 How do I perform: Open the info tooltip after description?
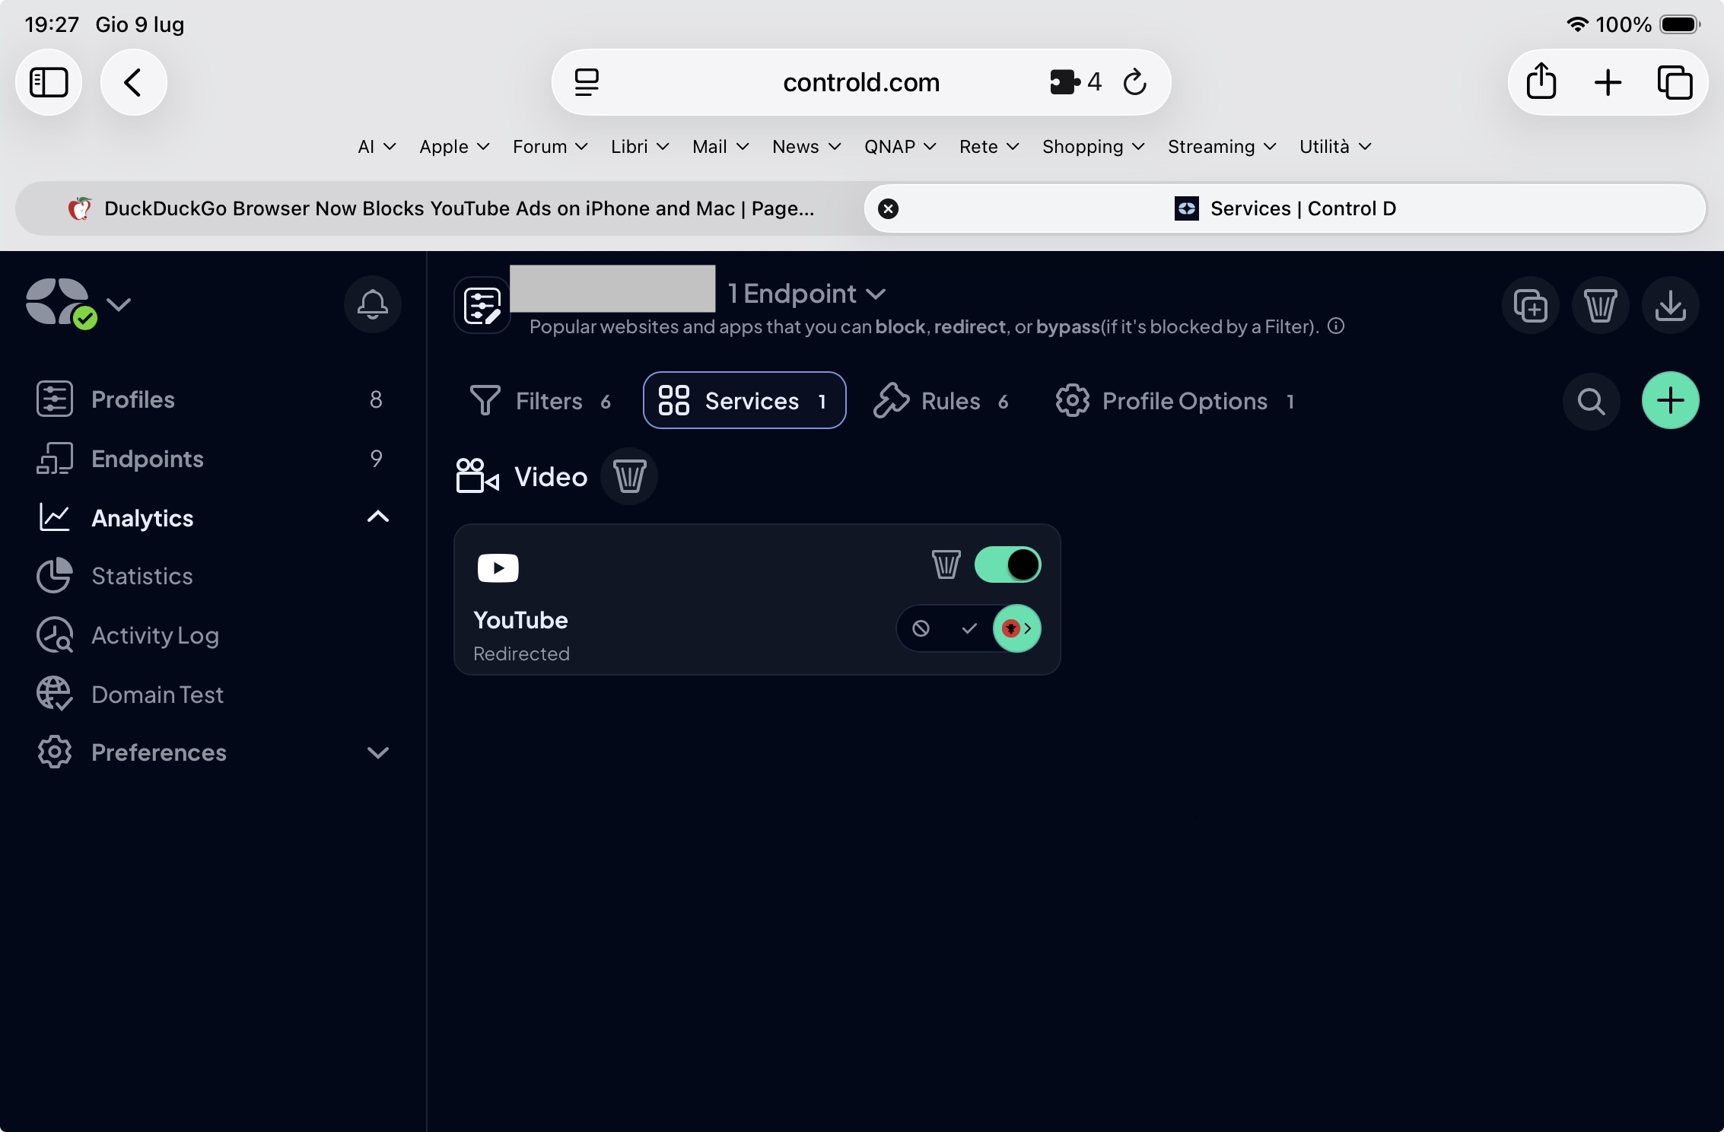tap(1336, 326)
